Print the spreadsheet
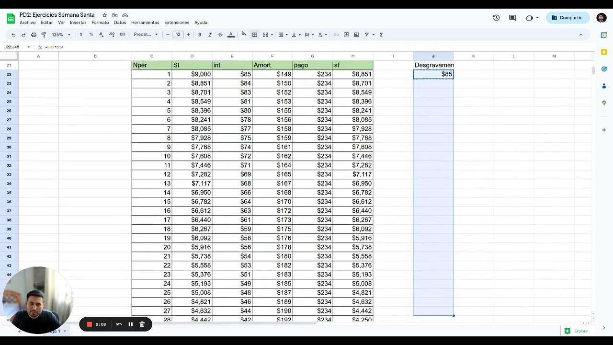 pos(34,34)
